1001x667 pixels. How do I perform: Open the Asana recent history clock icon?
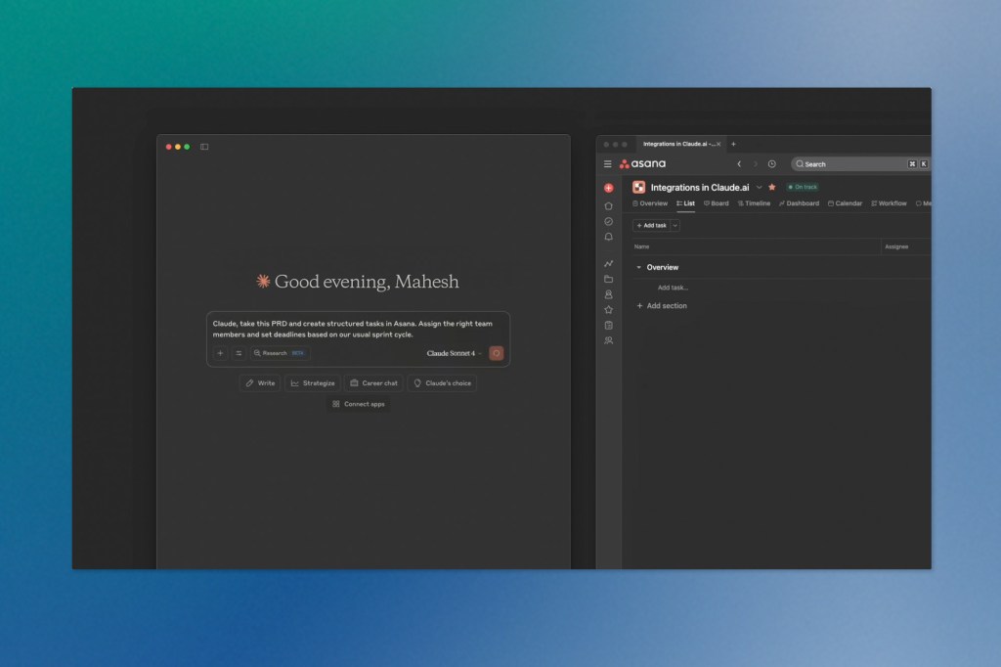pyautogui.click(x=772, y=164)
